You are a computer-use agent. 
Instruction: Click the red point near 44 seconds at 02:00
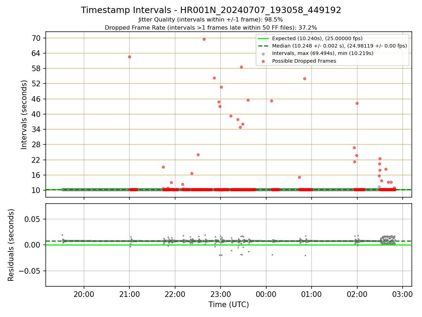point(357,103)
